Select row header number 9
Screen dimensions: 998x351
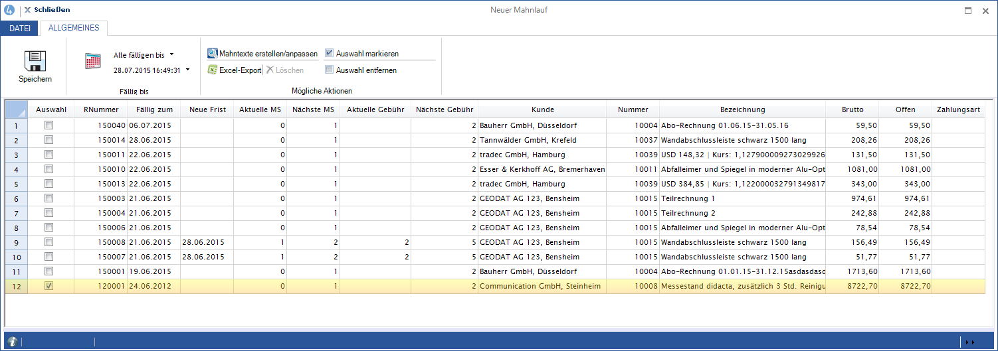pos(16,242)
